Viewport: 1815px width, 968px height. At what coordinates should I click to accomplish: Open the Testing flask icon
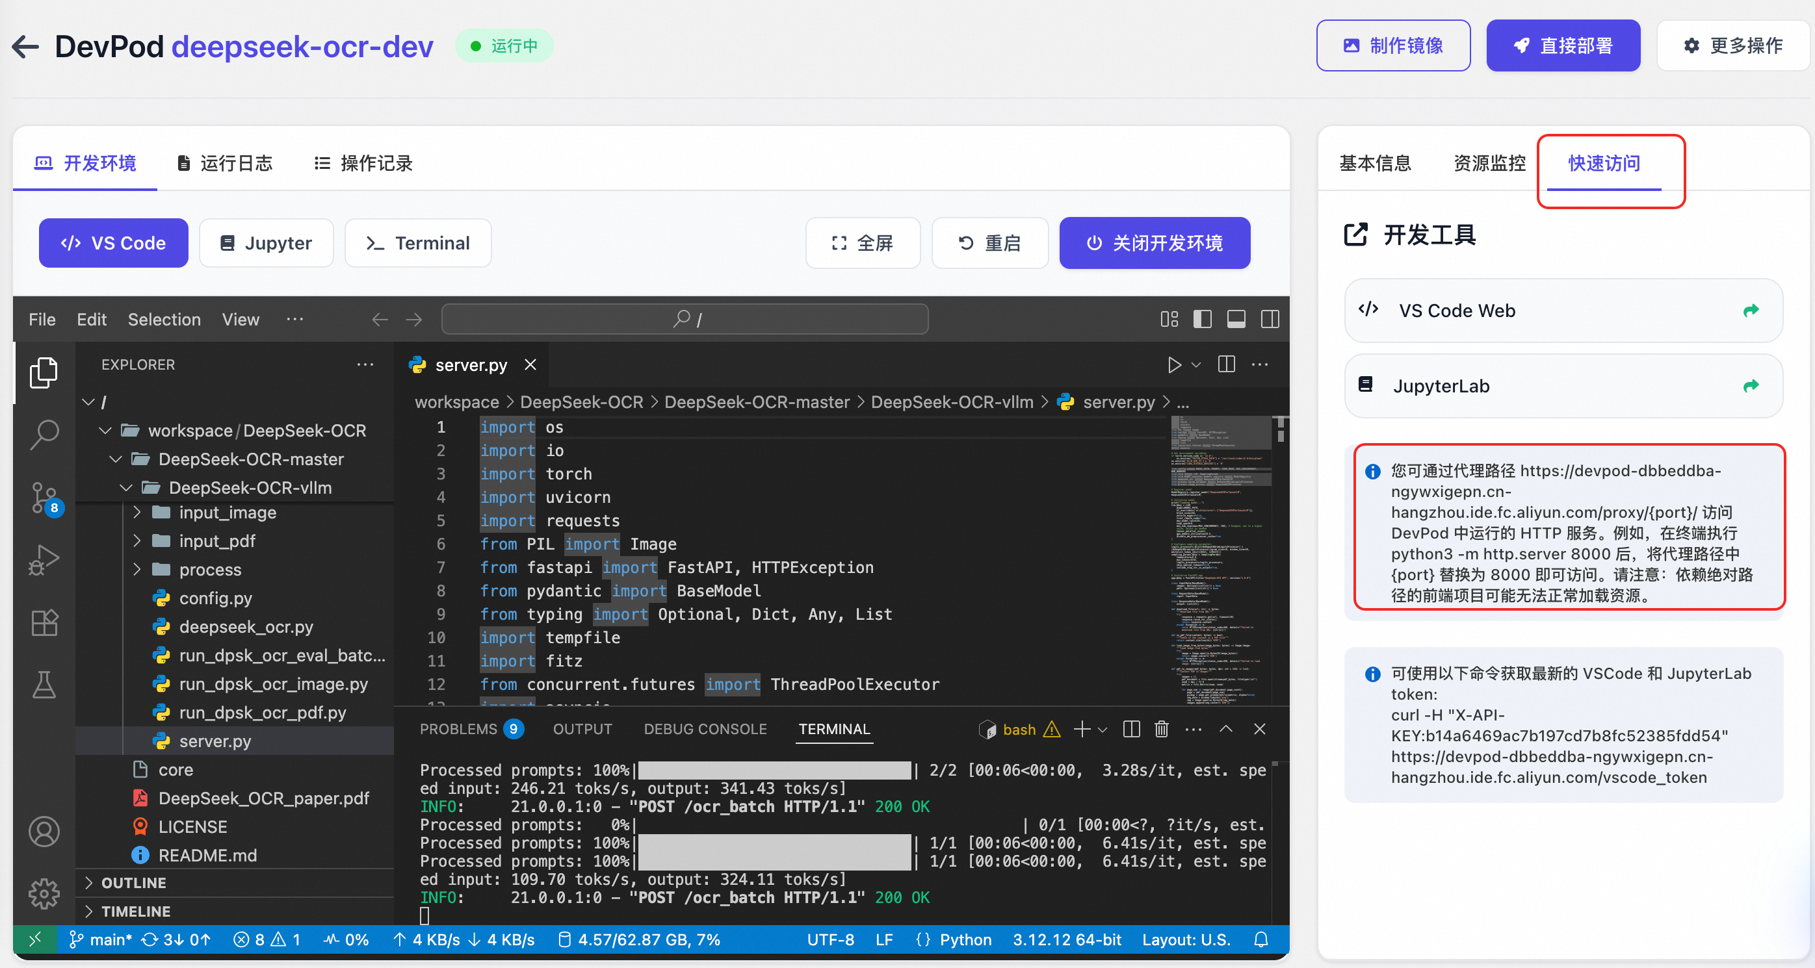coord(44,684)
